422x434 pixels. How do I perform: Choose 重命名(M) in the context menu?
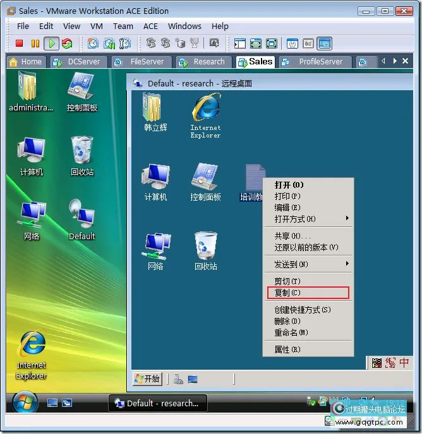308,332
